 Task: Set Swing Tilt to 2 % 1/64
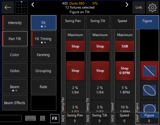[x=100, y=90]
